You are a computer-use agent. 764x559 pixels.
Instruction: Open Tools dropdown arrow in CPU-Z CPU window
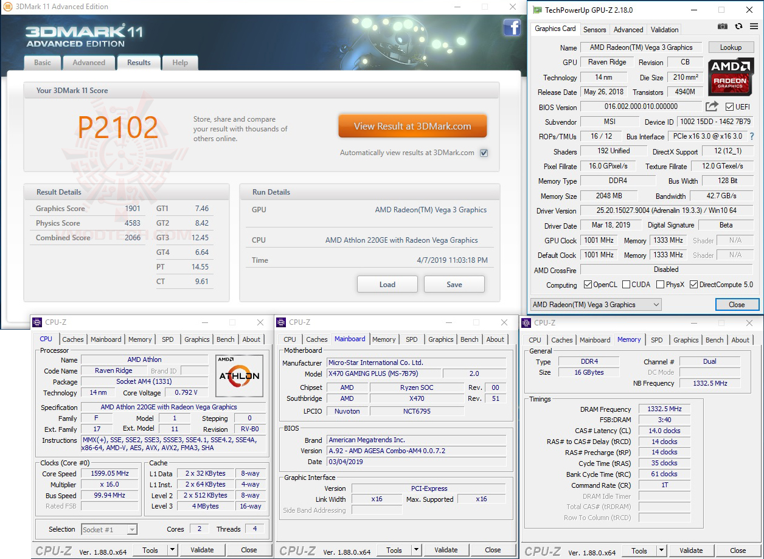(x=172, y=550)
